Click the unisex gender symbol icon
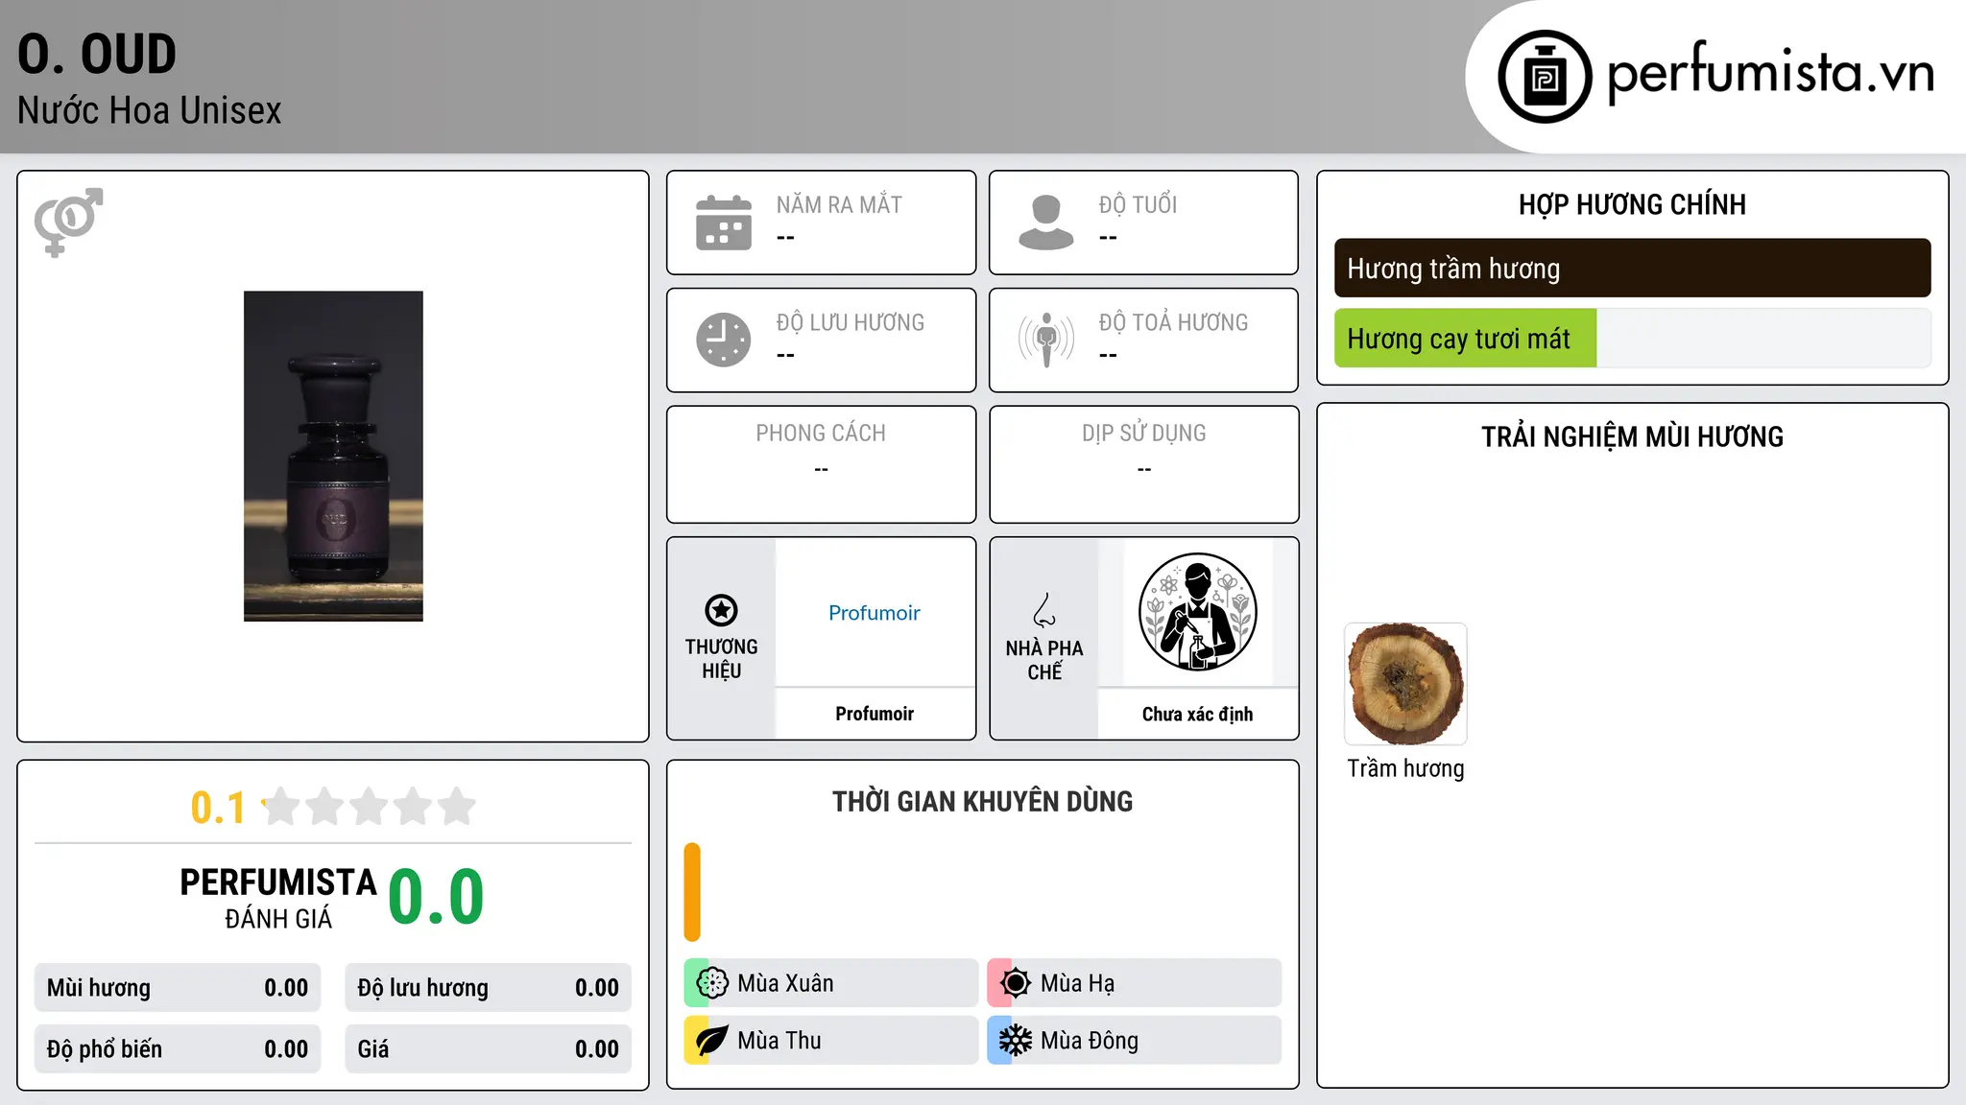Image resolution: width=1966 pixels, height=1105 pixels. (x=68, y=223)
